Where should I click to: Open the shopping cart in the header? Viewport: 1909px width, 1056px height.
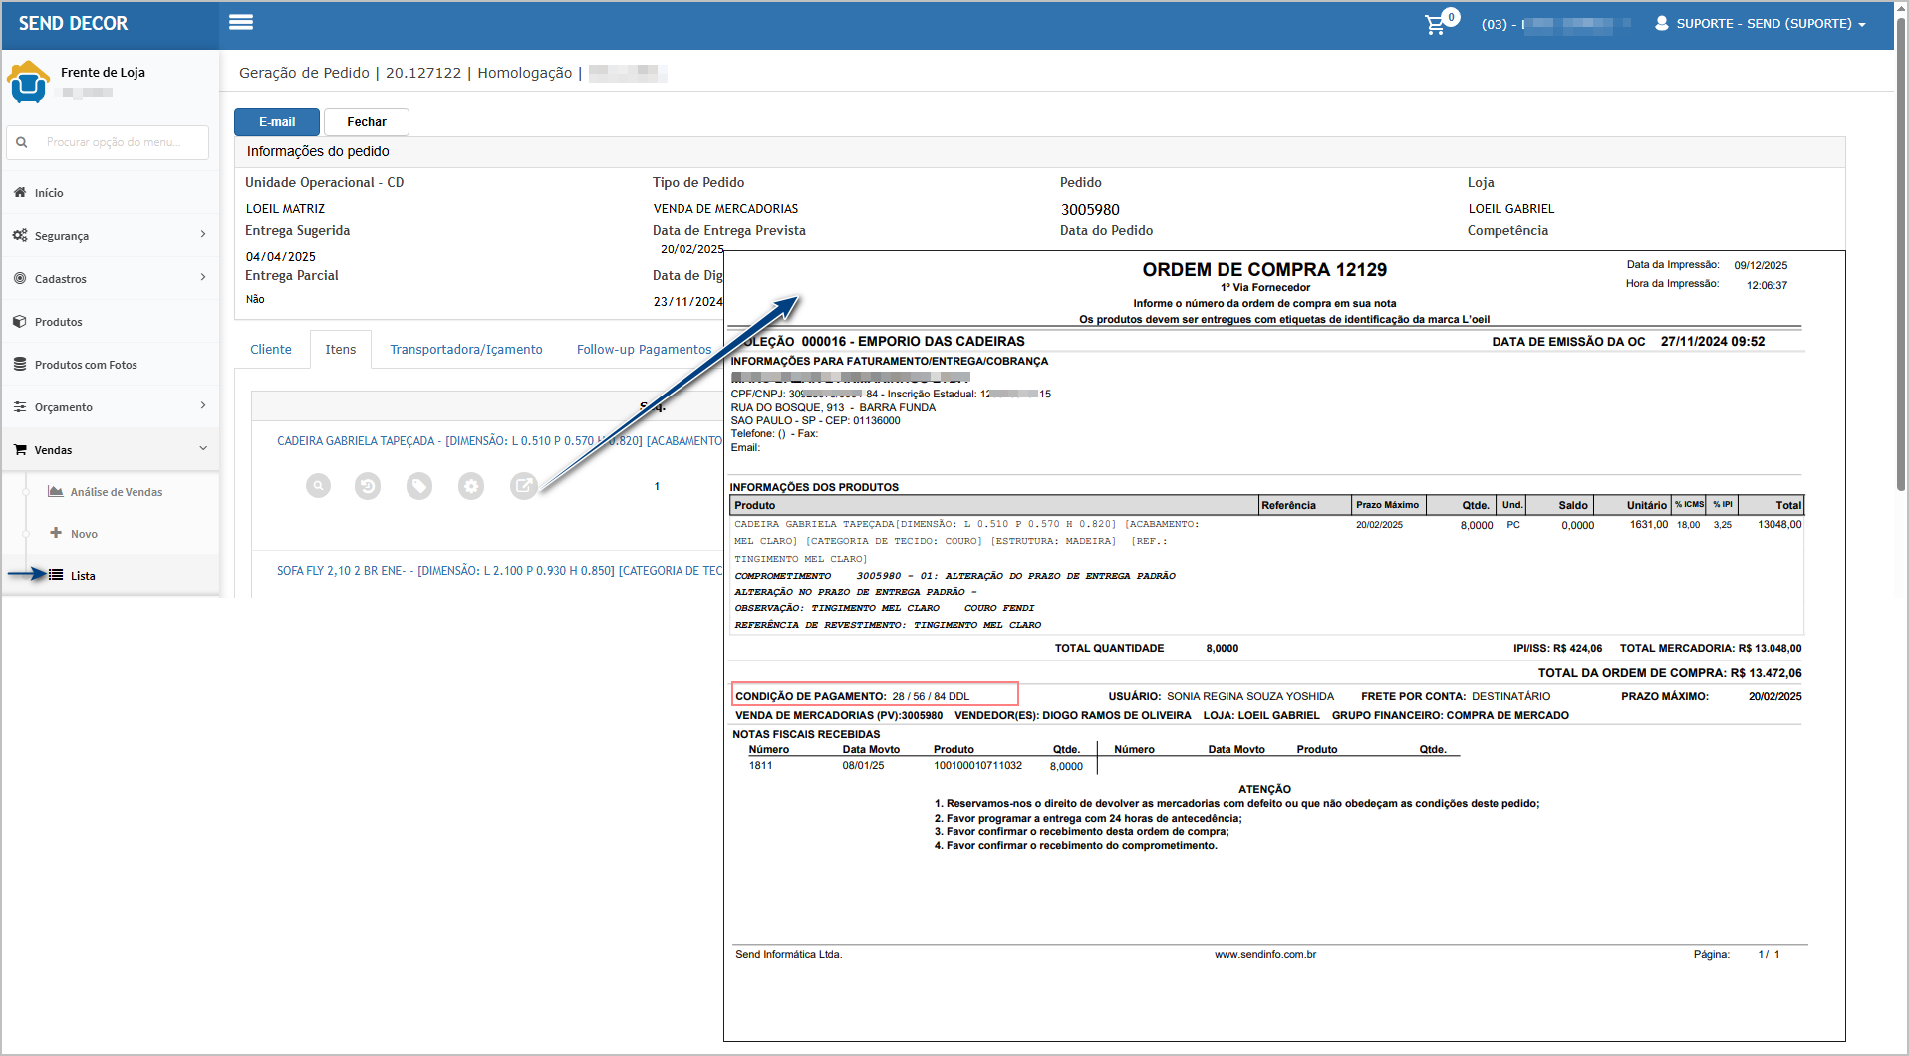point(1435,24)
